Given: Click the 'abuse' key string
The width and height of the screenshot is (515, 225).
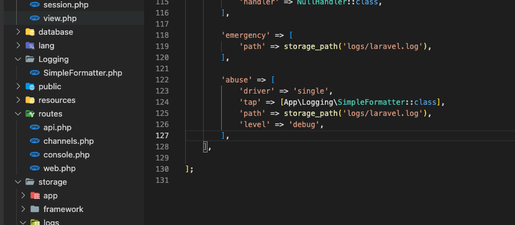Looking at the screenshot, I should pos(237,79).
